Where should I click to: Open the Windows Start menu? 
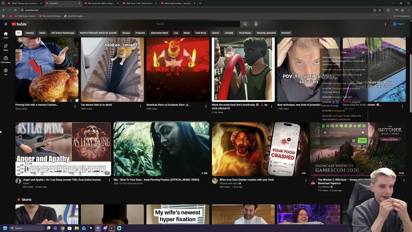[5, 228]
